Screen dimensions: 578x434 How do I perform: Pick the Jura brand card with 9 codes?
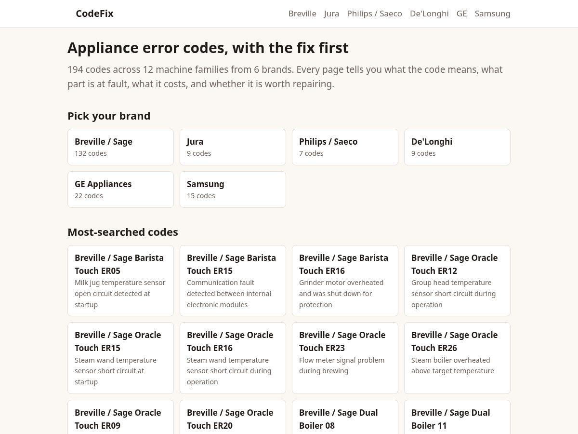(233, 147)
